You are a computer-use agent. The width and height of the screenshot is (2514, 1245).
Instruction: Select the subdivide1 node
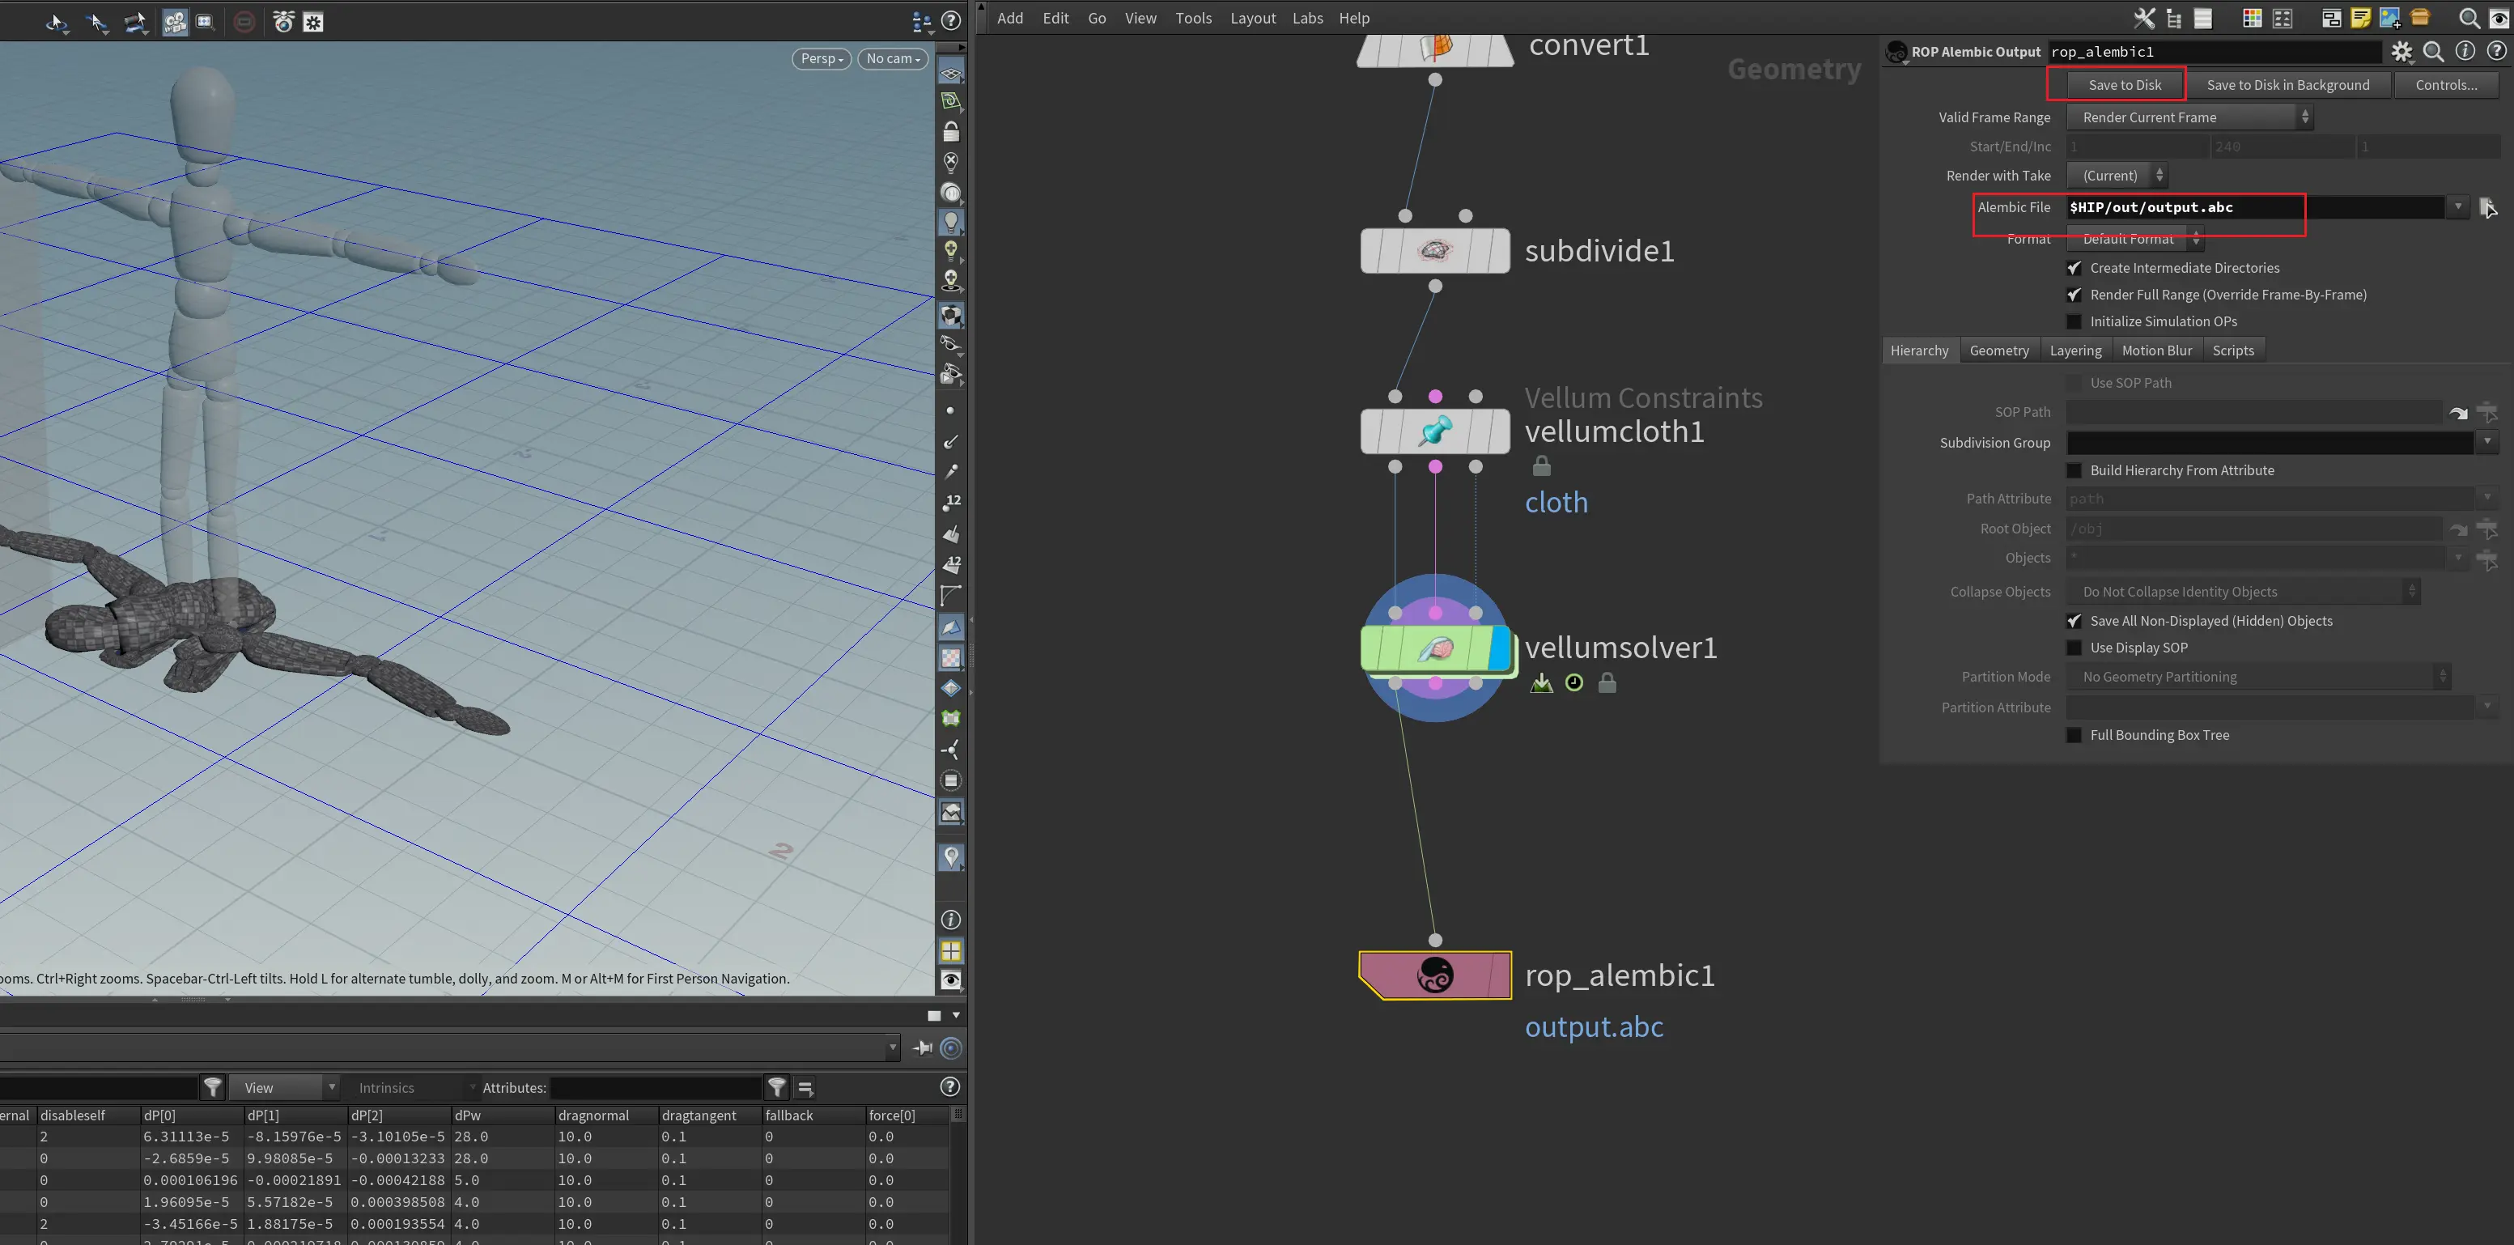(1434, 251)
